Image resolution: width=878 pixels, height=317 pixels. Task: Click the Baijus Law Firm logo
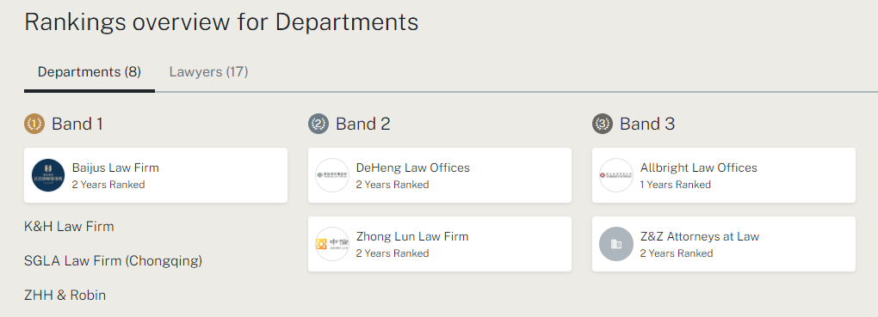[x=48, y=175]
